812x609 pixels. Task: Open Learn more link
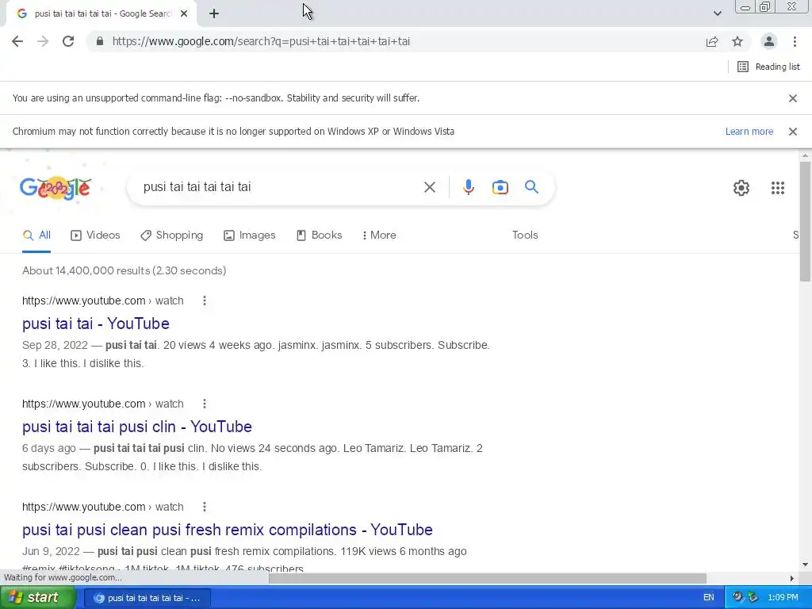tap(749, 132)
